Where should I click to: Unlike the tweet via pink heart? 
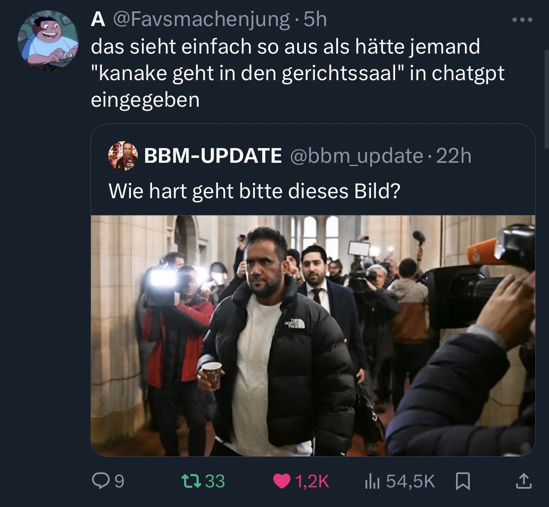[281, 481]
